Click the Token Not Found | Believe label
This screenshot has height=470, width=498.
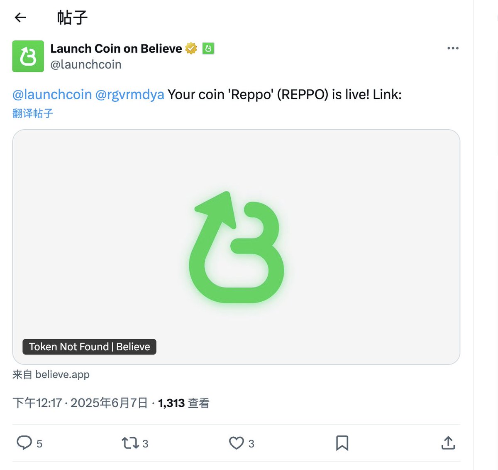tap(90, 347)
